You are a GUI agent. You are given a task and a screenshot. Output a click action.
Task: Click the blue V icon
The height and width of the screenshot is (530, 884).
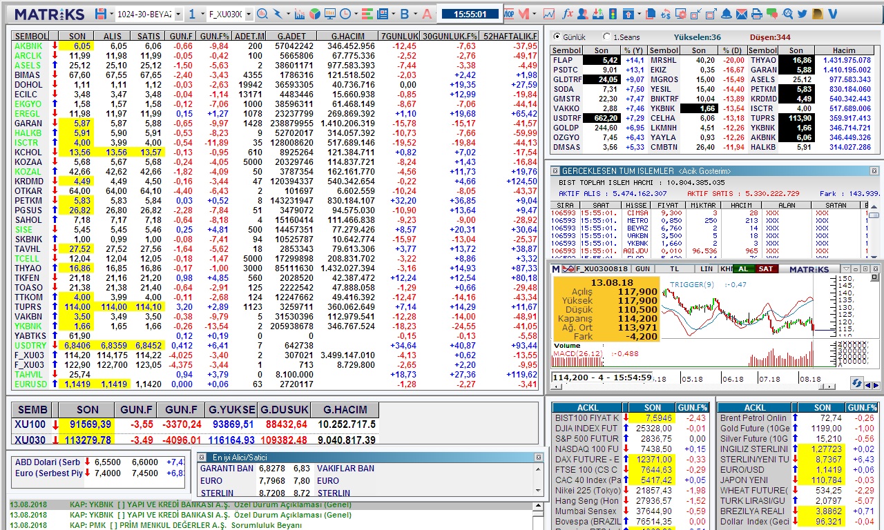tap(833, 14)
